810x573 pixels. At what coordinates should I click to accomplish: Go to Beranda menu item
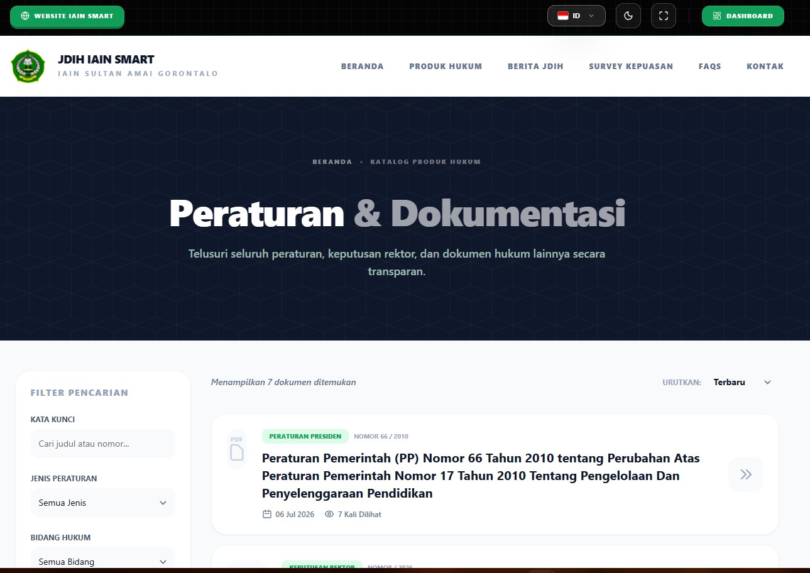pos(363,66)
